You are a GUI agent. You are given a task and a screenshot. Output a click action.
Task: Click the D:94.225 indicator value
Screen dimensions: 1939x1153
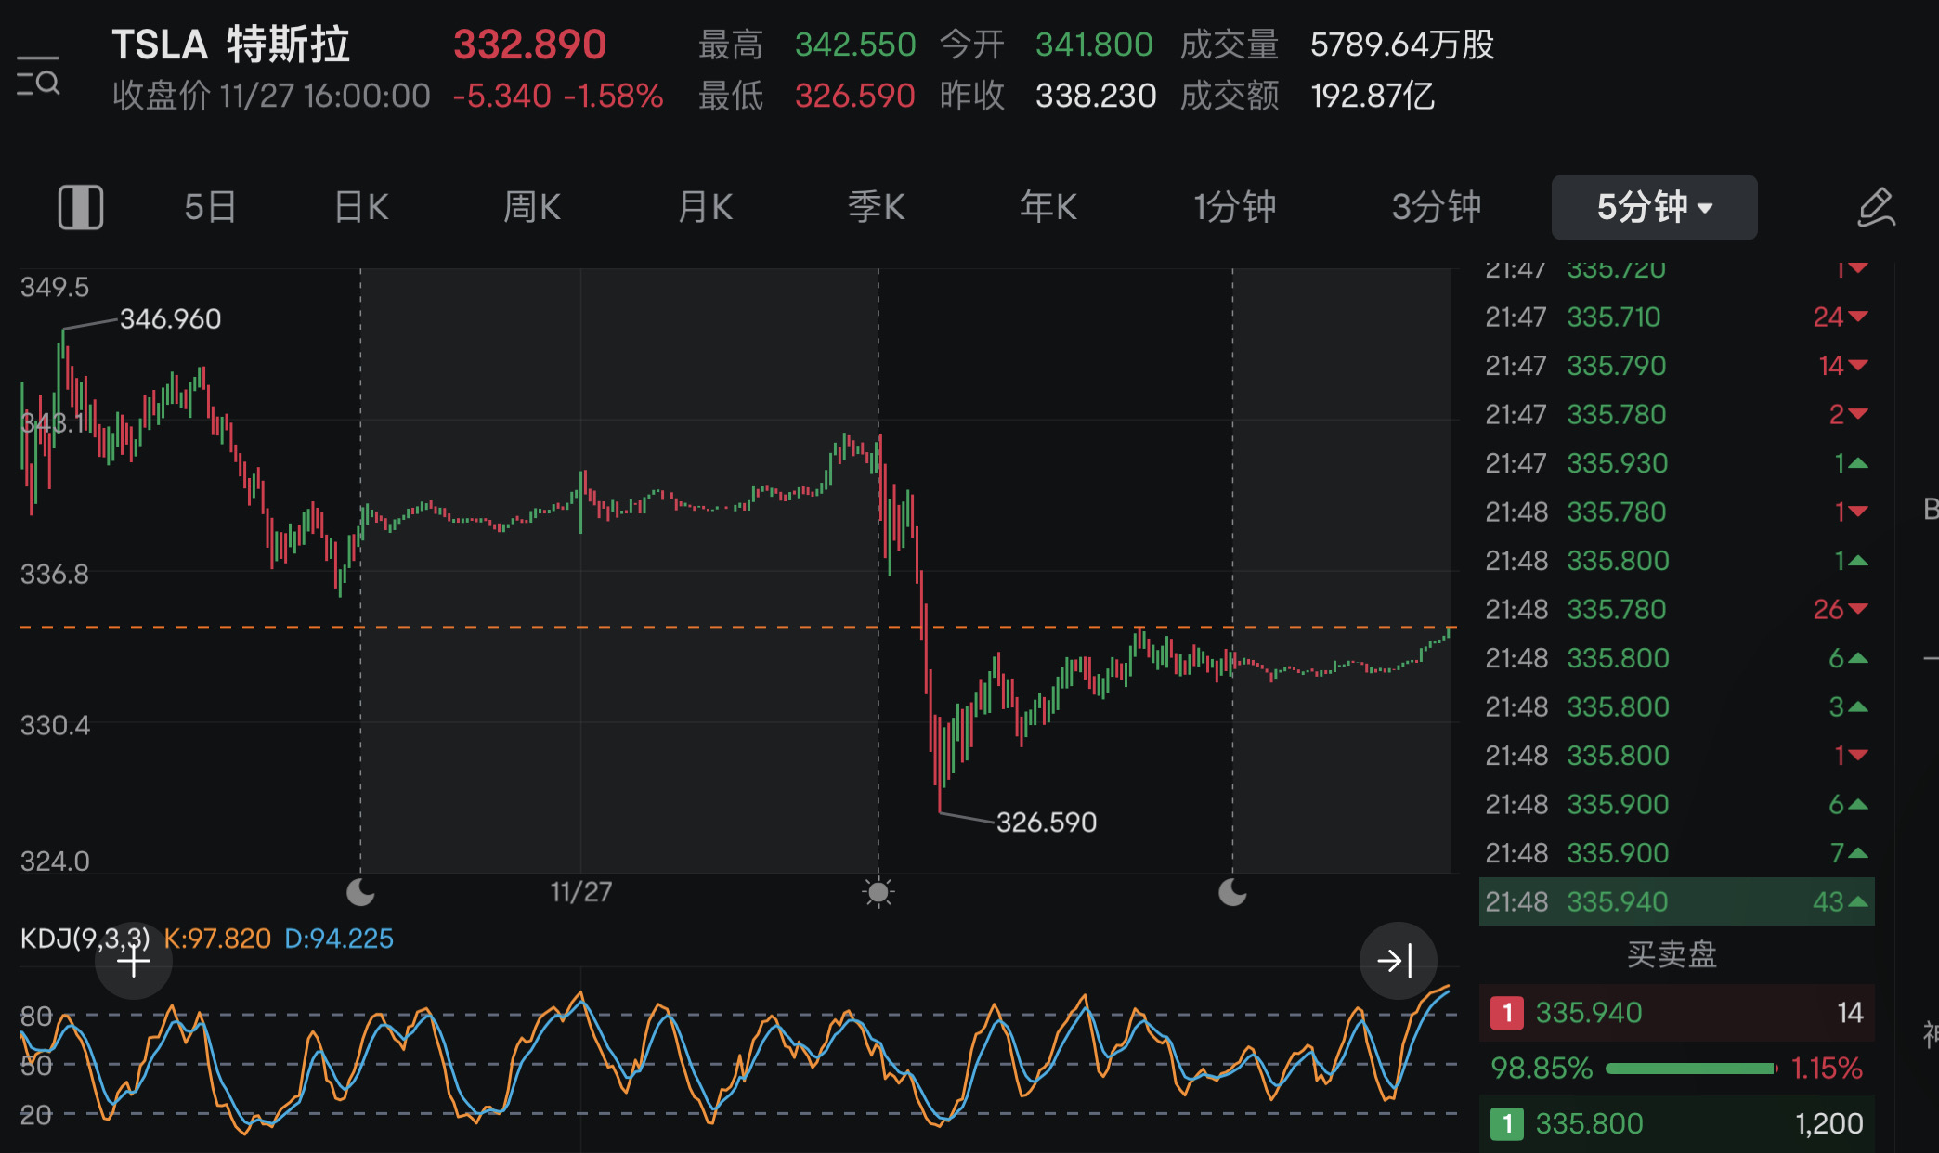point(339,939)
